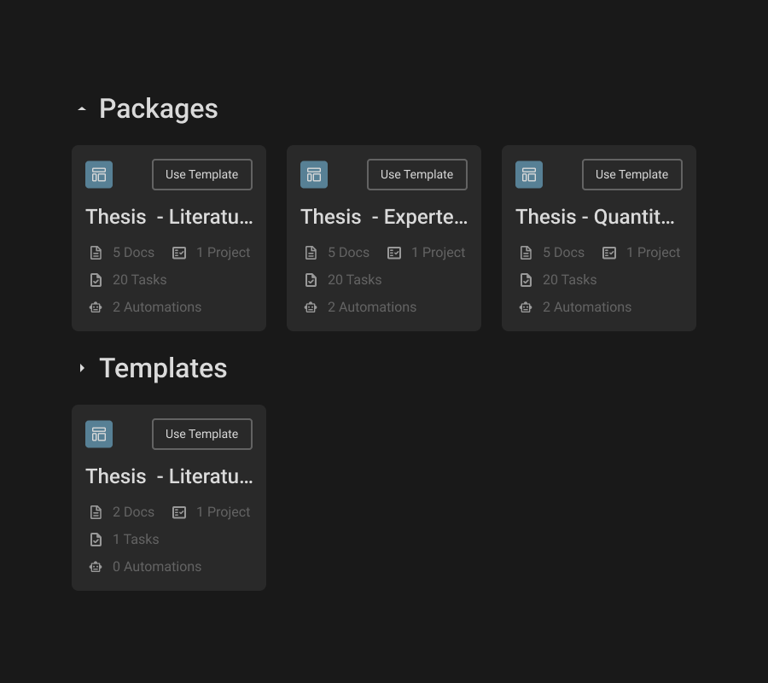Click 5 Docs in Thesis - Experte... card
Screen dimensions: 768x683
coord(348,253)
